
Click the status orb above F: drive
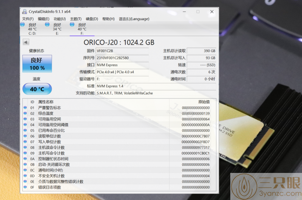[x=72, y=24]
